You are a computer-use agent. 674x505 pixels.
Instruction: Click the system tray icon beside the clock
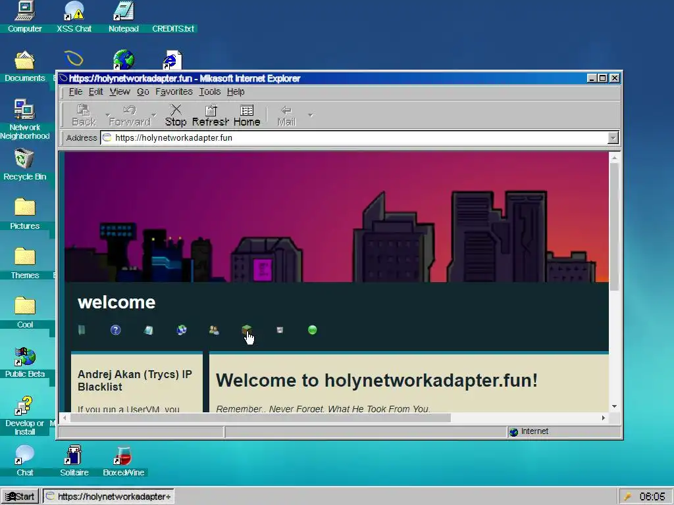627,497
